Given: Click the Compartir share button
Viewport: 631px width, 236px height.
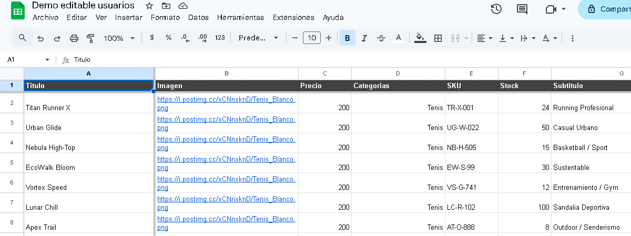Looking at the screenshot, I should pos(605,9).
